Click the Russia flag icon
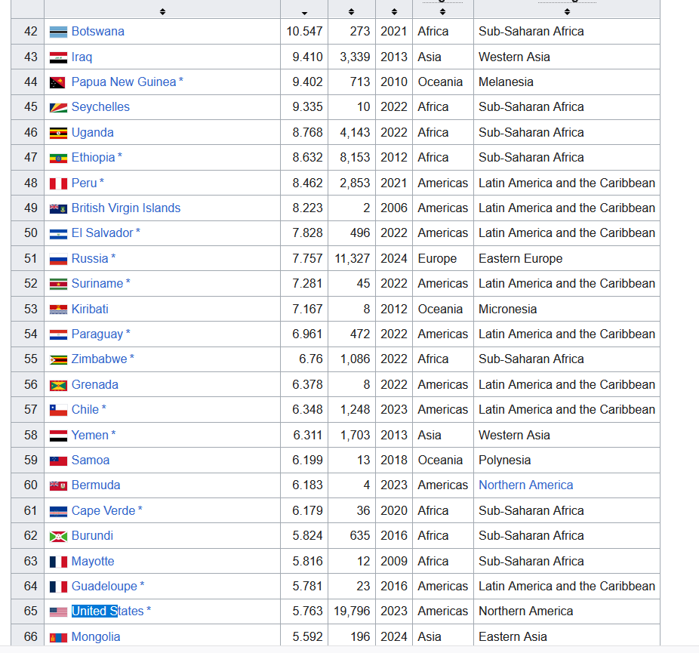Image resolution: width=699 pixels, height=653 pixels. click(58, 259)
